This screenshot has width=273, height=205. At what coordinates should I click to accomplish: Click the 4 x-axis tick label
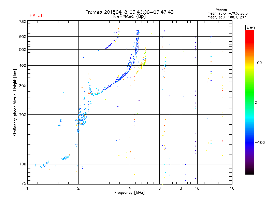pyautogui.click(x=130, y=188)
